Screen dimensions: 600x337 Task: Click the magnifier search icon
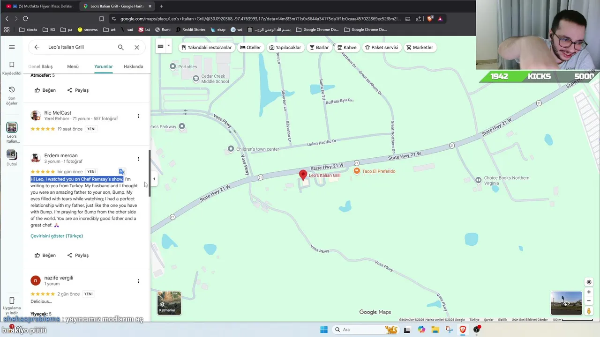pos(120,47)
